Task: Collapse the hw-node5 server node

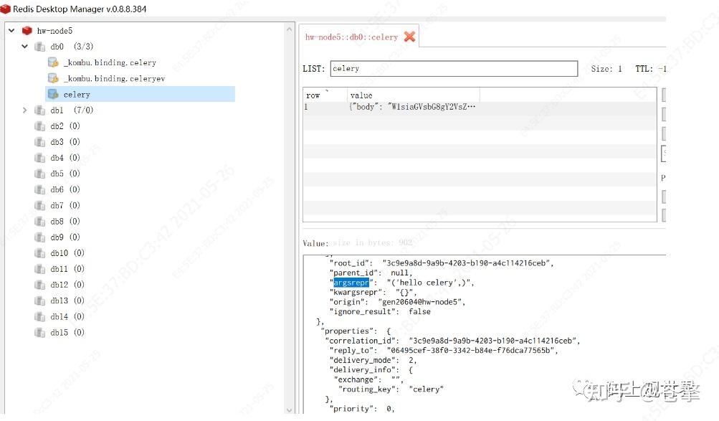Action: tap(11, 31)
